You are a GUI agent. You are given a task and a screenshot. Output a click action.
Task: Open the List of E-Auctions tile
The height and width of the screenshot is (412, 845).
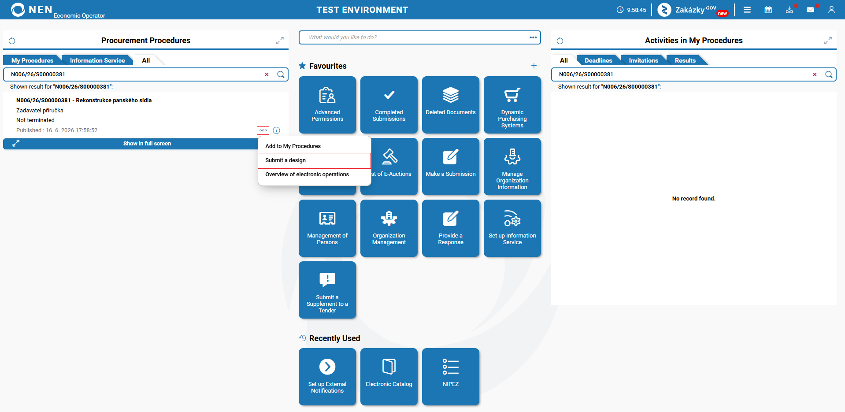pos(394,167)
